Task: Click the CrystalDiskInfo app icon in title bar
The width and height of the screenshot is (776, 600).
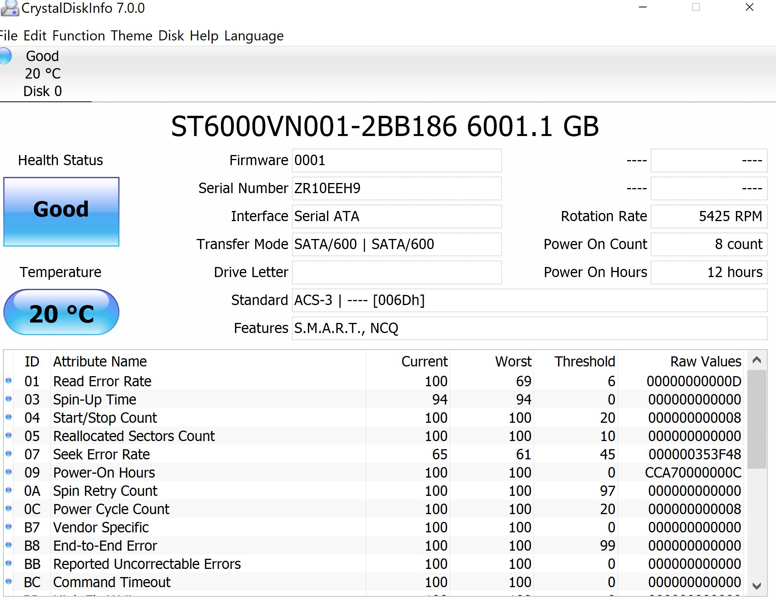Action: (x=9, y=8)
